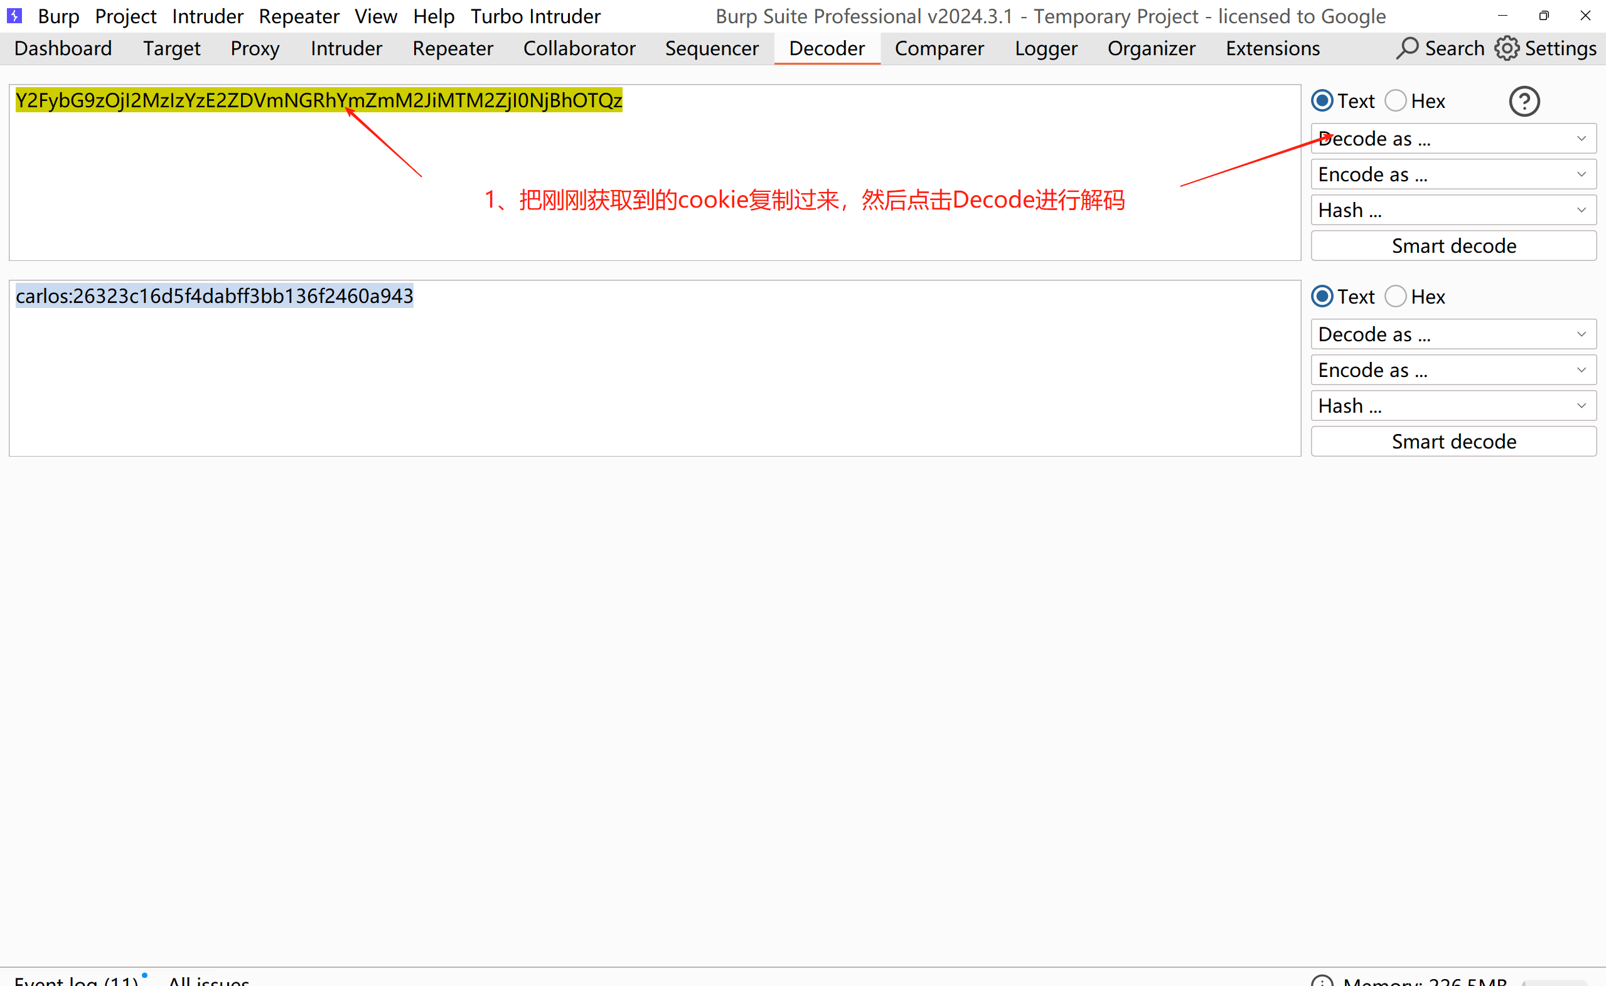
Task: Switch to the Comparer tab
Action: (x=939, y=48)
